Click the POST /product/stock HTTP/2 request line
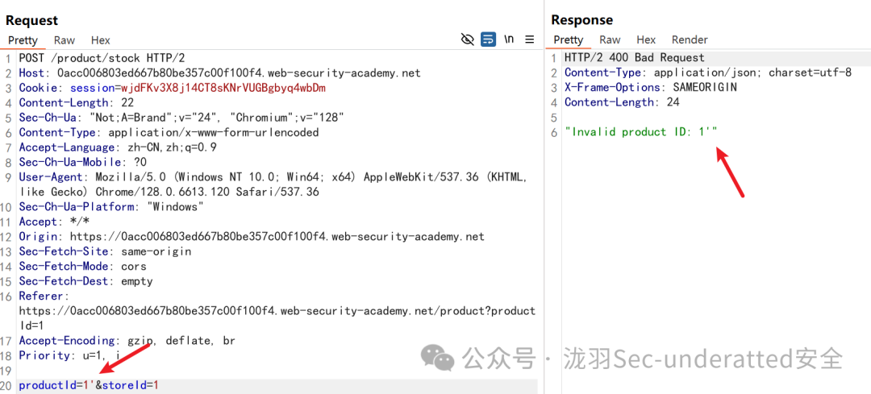Viewport: 871px width, 394px height. point(102,58)
